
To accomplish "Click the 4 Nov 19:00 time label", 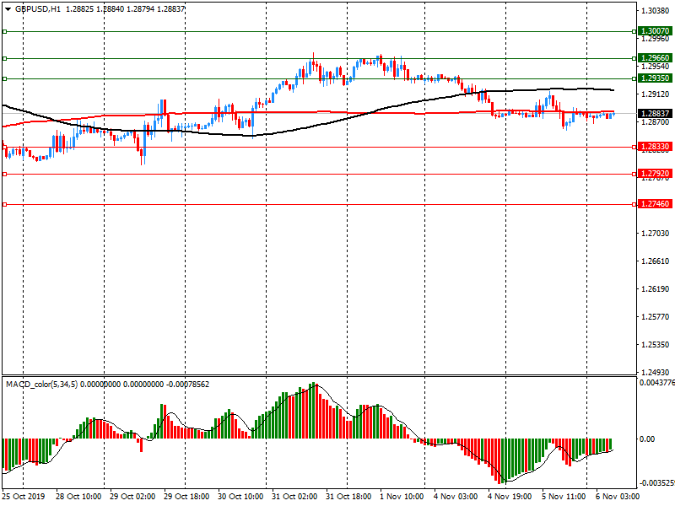I will click(x=509, y=498).
